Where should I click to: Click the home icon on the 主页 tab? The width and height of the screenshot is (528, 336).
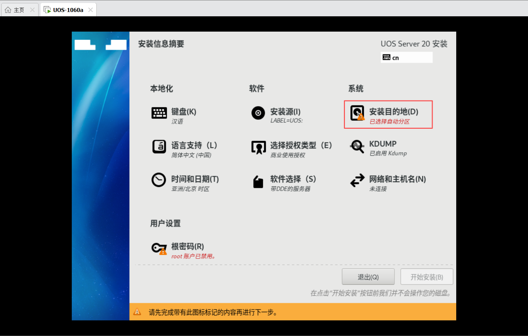8,10
